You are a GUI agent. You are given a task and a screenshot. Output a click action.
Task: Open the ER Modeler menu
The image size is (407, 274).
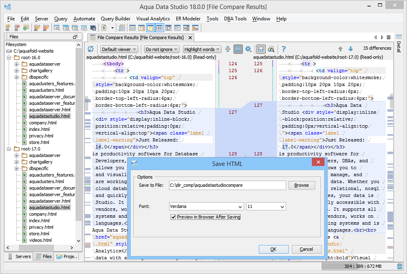point(188,19)
